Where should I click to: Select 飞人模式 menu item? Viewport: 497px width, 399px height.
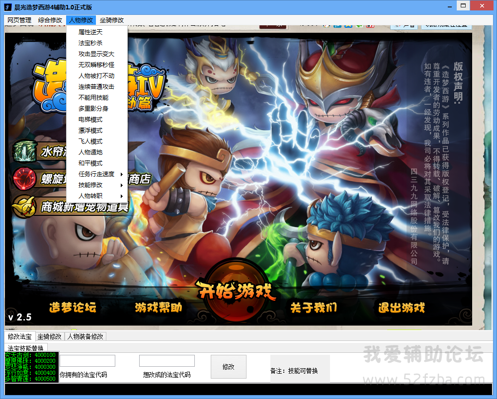pos(97,141)
